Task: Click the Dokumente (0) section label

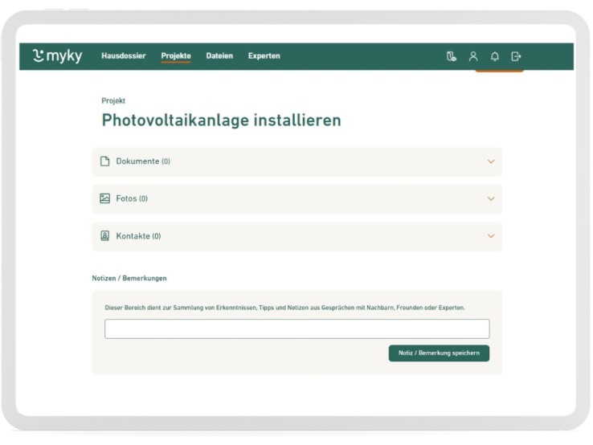Action: 143,161
